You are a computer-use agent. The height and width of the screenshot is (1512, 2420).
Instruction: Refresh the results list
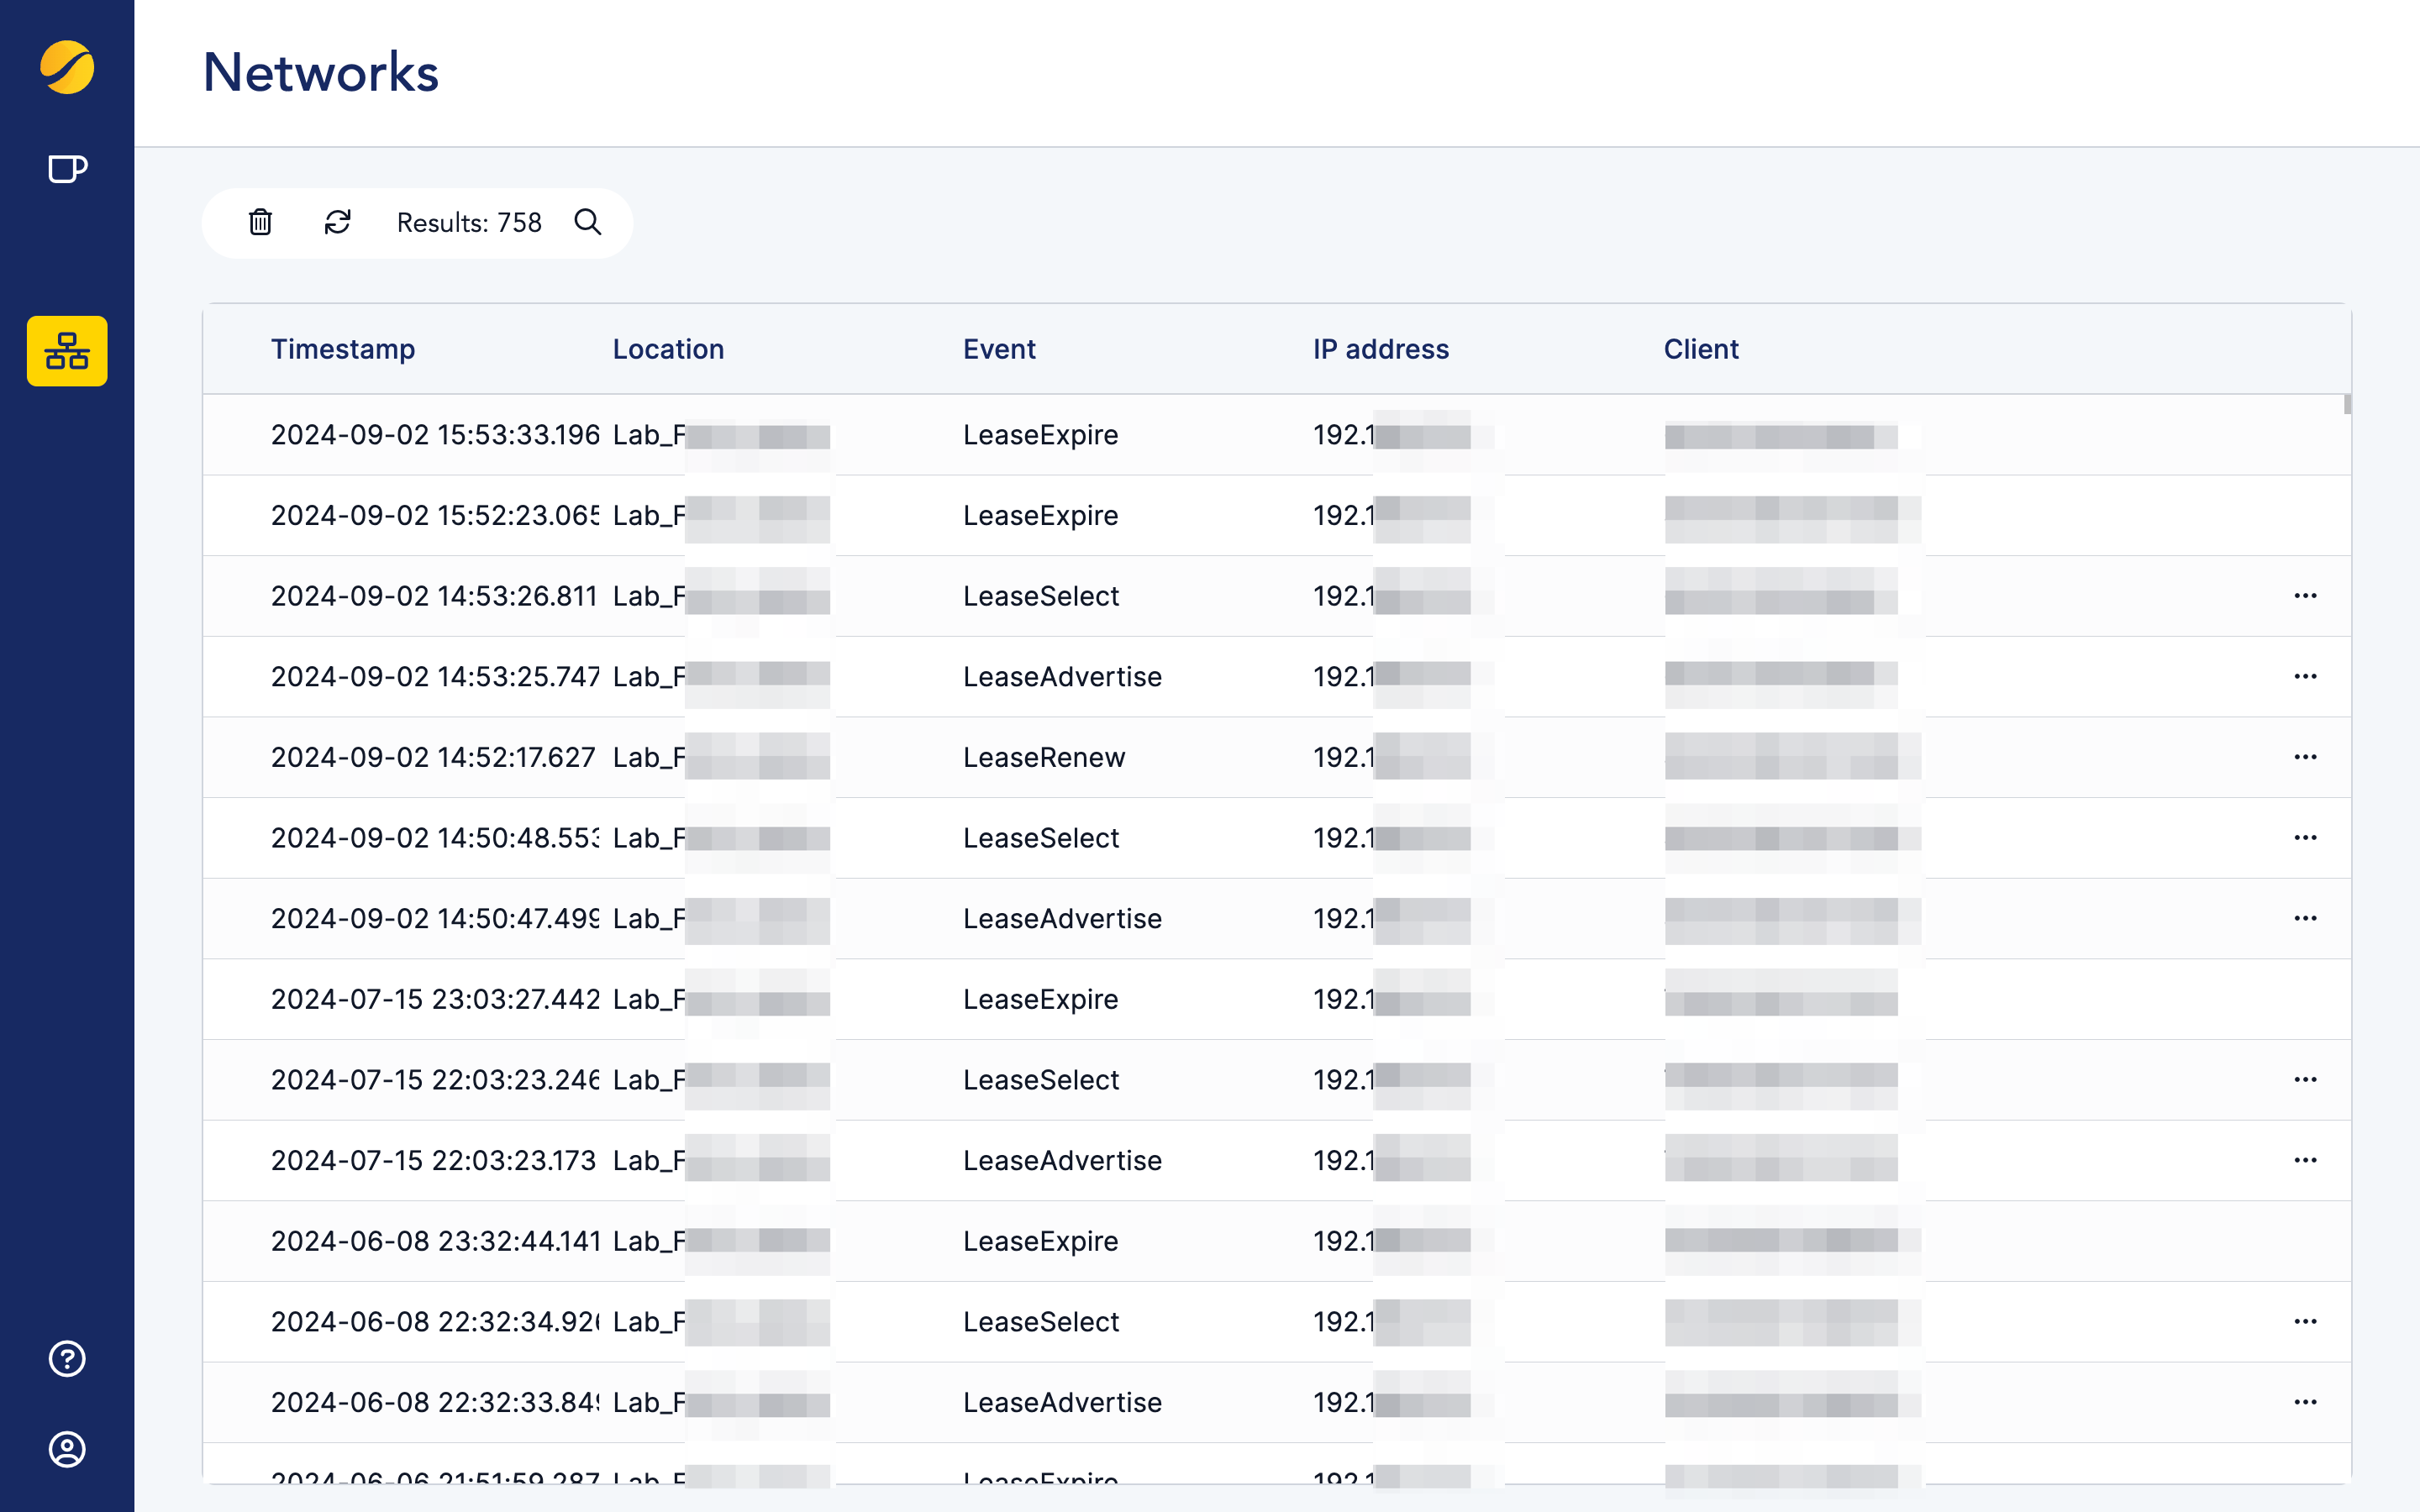point(337,222)
